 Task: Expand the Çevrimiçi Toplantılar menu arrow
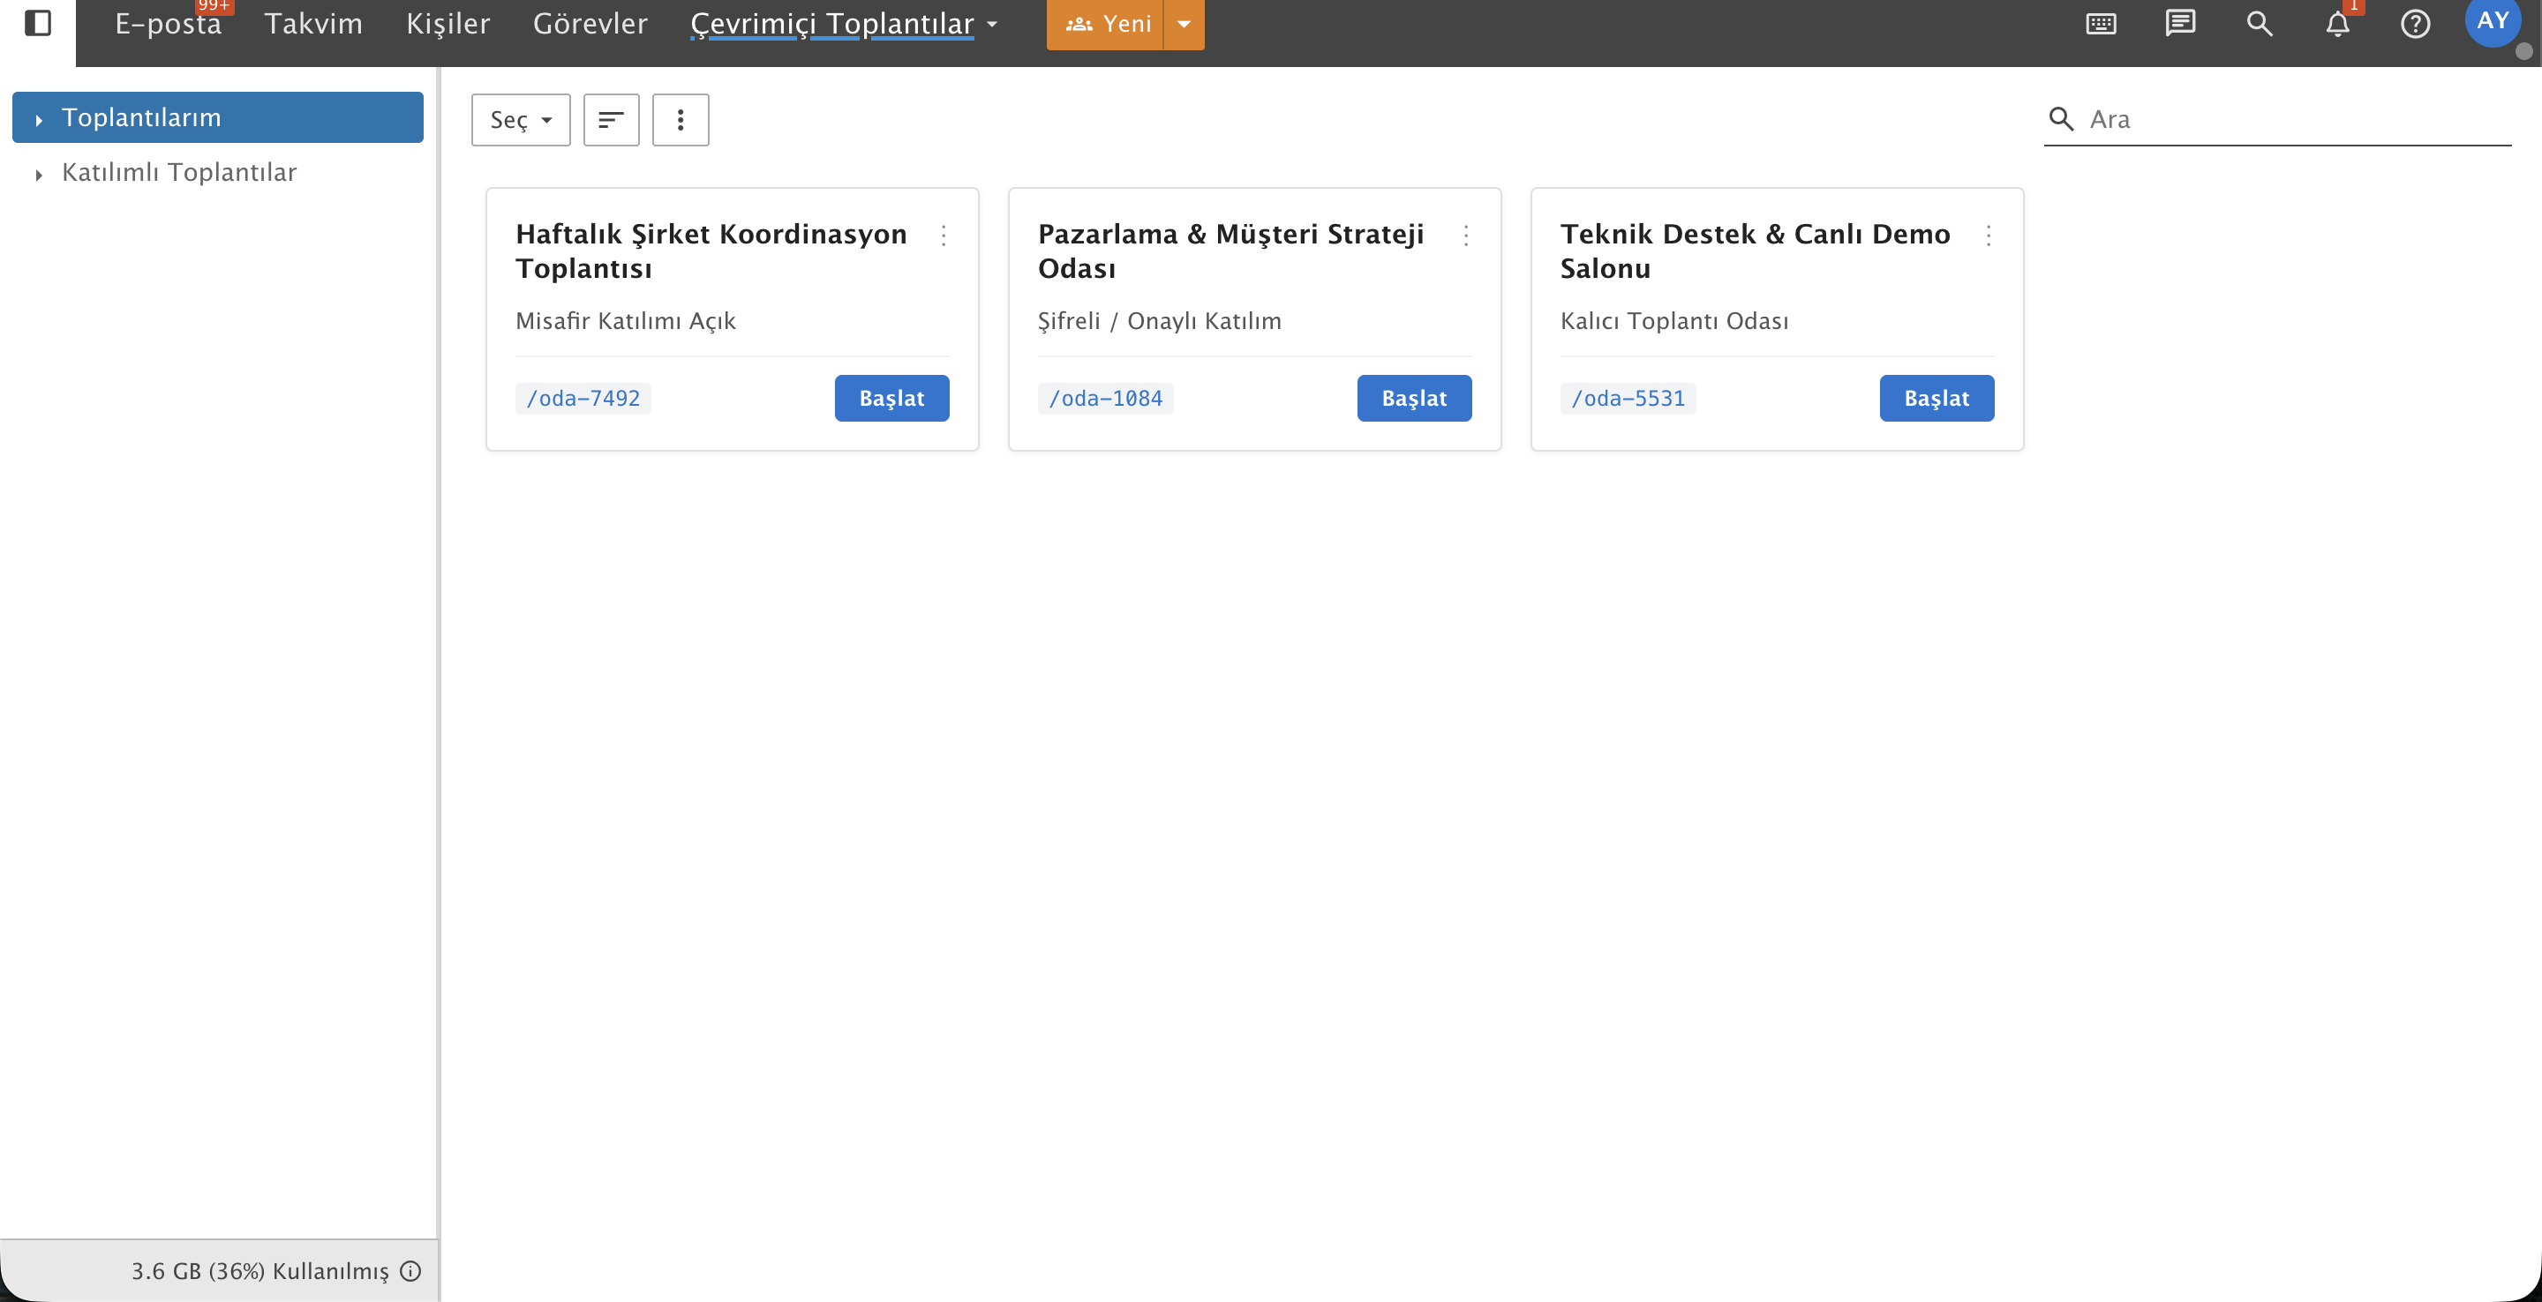coord(992,25)
